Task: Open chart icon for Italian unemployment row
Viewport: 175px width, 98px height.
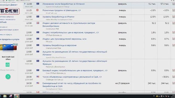Action: [x=174, y=17]
